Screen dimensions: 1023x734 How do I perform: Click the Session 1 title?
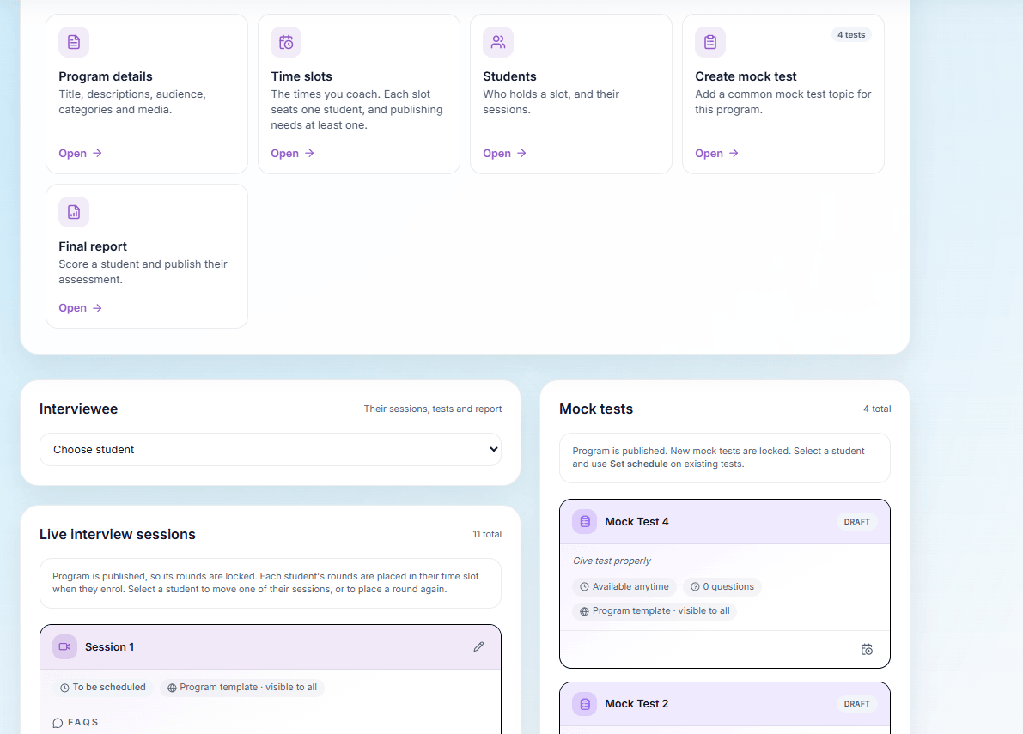[109, 646]
